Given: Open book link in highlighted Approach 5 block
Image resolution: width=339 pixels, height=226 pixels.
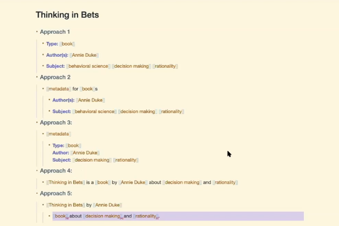Looking at the screenshot, I should pos(60,216).
